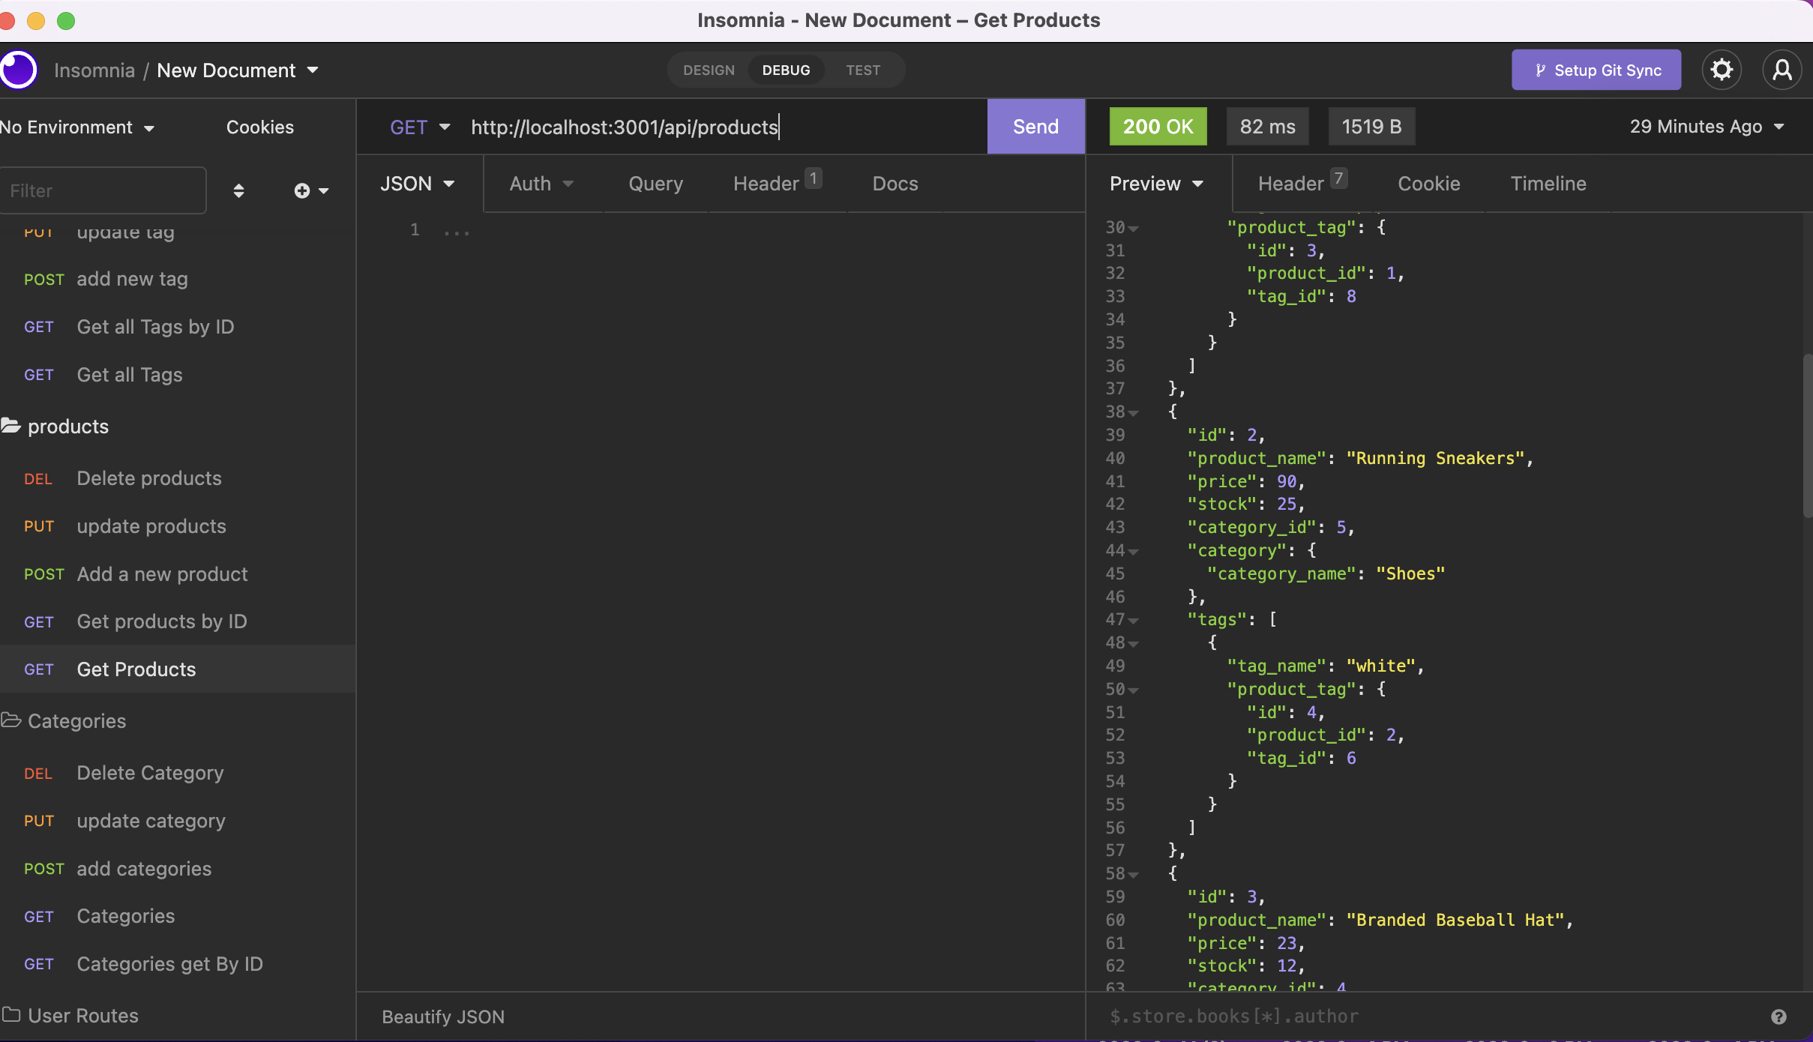
Task: Fold JSON at line 38
Action: click(1134, 412)
